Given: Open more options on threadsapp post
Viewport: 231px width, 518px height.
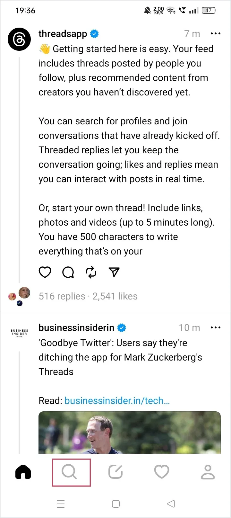Looking at the screenshot, I should (x=216, y=33).
